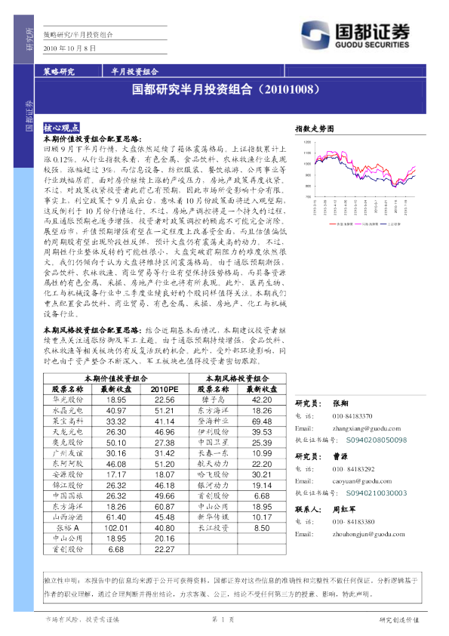Click certificate number S0940208050098
449x636 pixels.
(x=376, y=440)
